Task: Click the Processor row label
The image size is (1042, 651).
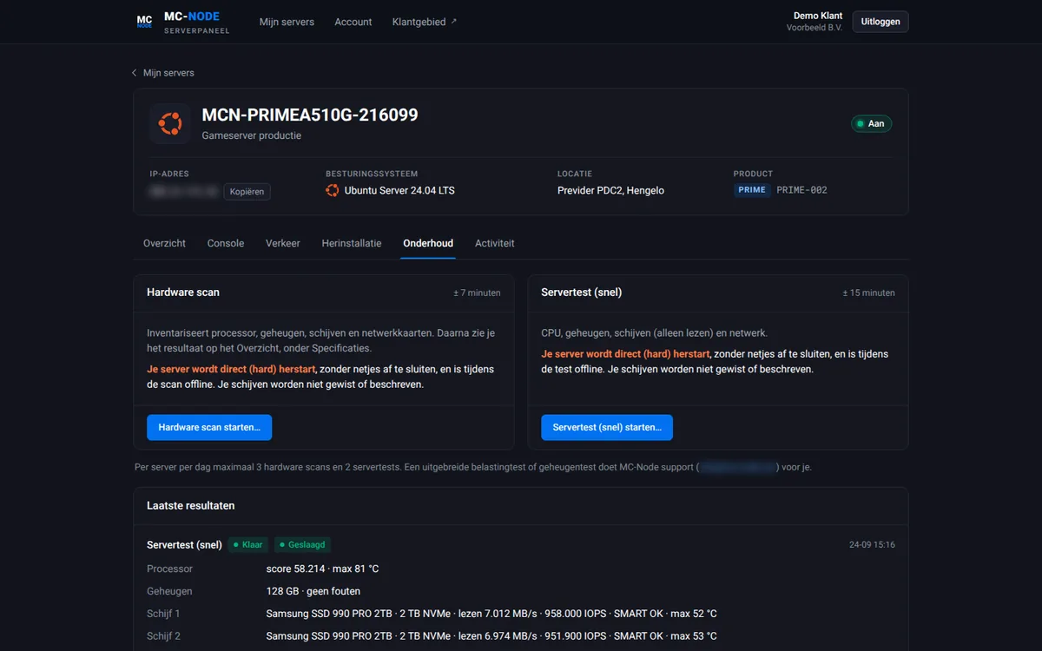Action: (x=170, y=569)
